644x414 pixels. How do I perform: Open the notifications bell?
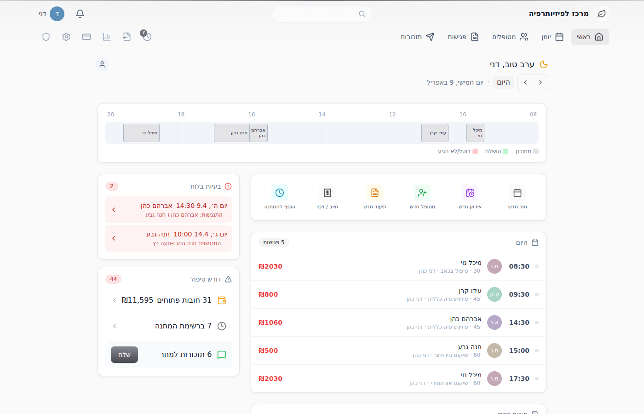pyautogui.click(x=80, y=14)
